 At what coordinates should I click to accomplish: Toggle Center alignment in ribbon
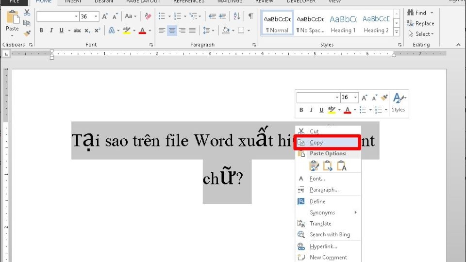[x=172, y=30]
